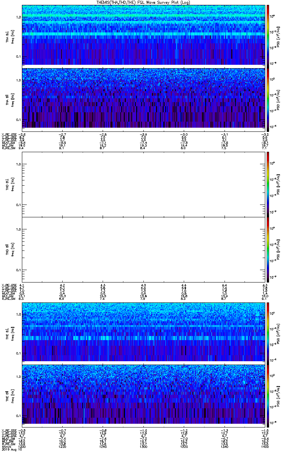Click the '0.1' frequency tick of THE B⊥
This screenshot has width=283, height=452.
18,353
